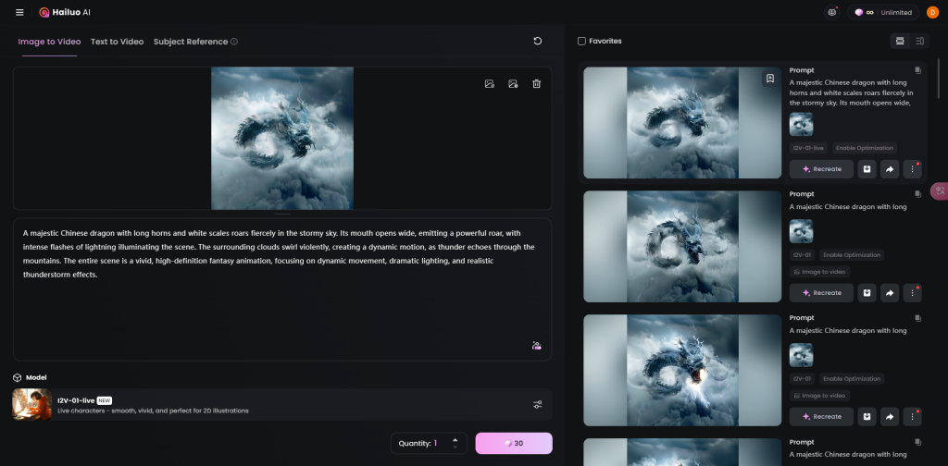Switch to the Text to Video tab
Viewport: 948px width, 466px height.
tap(118, 42)
